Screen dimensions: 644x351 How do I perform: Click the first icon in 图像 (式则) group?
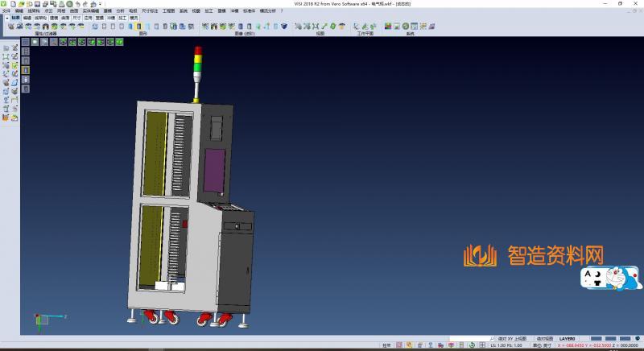(x=205, y=27)
